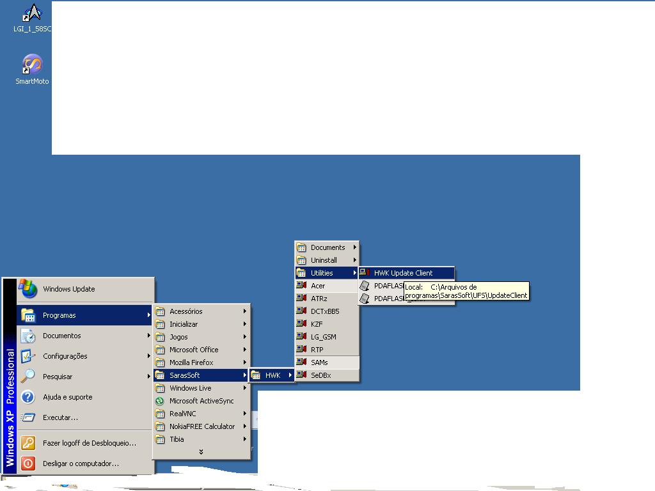Expand the Configurações submenu arrow
Image resolution: width=655 pixels, height=491 pixels.
click(x=148, y=356)
